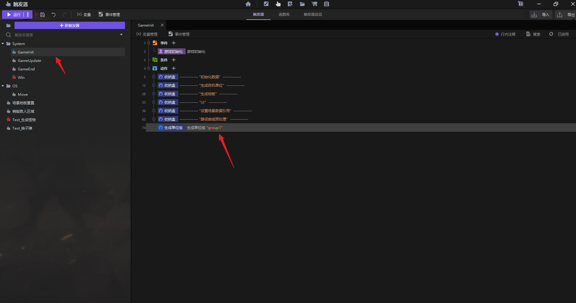Click the note-with-pencil icon in top bar
Image resolution: width=576 pixels, height=303 pixels.
click(290, 4)
